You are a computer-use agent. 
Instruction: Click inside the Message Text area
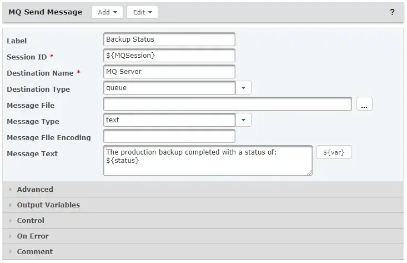(208, 161)
